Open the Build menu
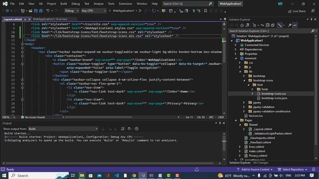 [x=63, y=3]
